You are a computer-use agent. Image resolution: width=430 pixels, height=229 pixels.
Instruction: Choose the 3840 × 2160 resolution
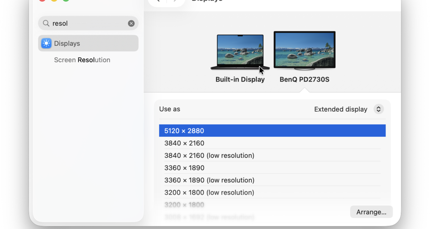pyautogui.click(x=272, y=143)
